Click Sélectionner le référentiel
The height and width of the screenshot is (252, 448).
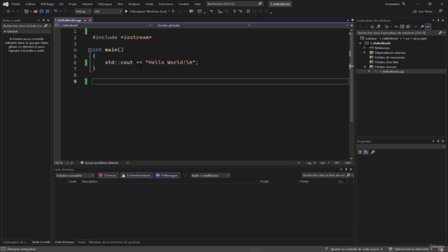click(411, 249)
